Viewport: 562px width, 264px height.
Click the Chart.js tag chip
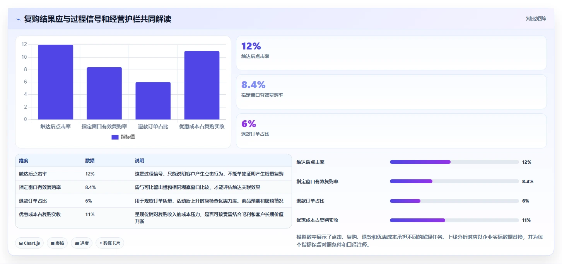click(x=29, y=243)
